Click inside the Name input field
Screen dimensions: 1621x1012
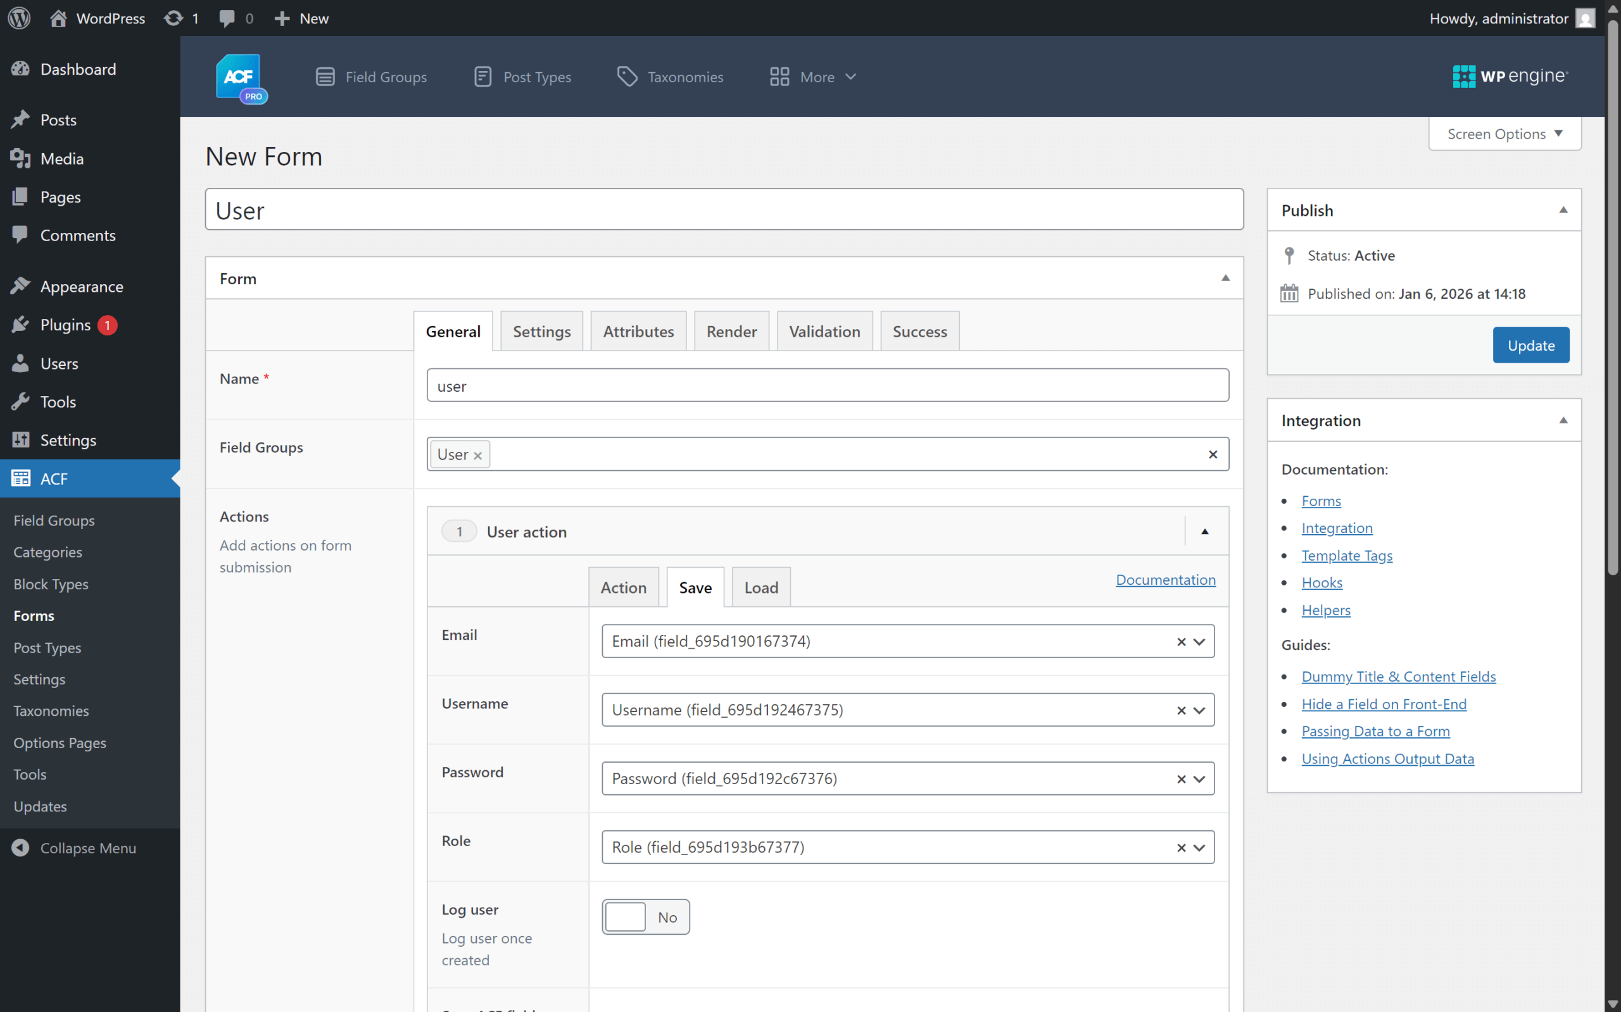828,385
